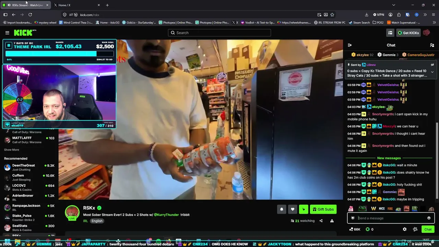439x247 pixels.
Task: Open Stake_Pulse Counter-Strike 2 channel
Action: tap(29, 217)
